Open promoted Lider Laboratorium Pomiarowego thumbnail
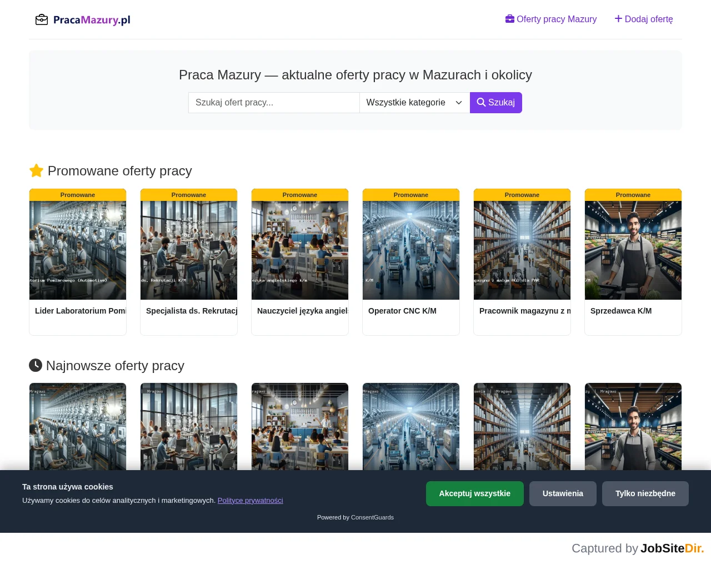Viewport: 711px width, 565px height. [x=78, y=250]
